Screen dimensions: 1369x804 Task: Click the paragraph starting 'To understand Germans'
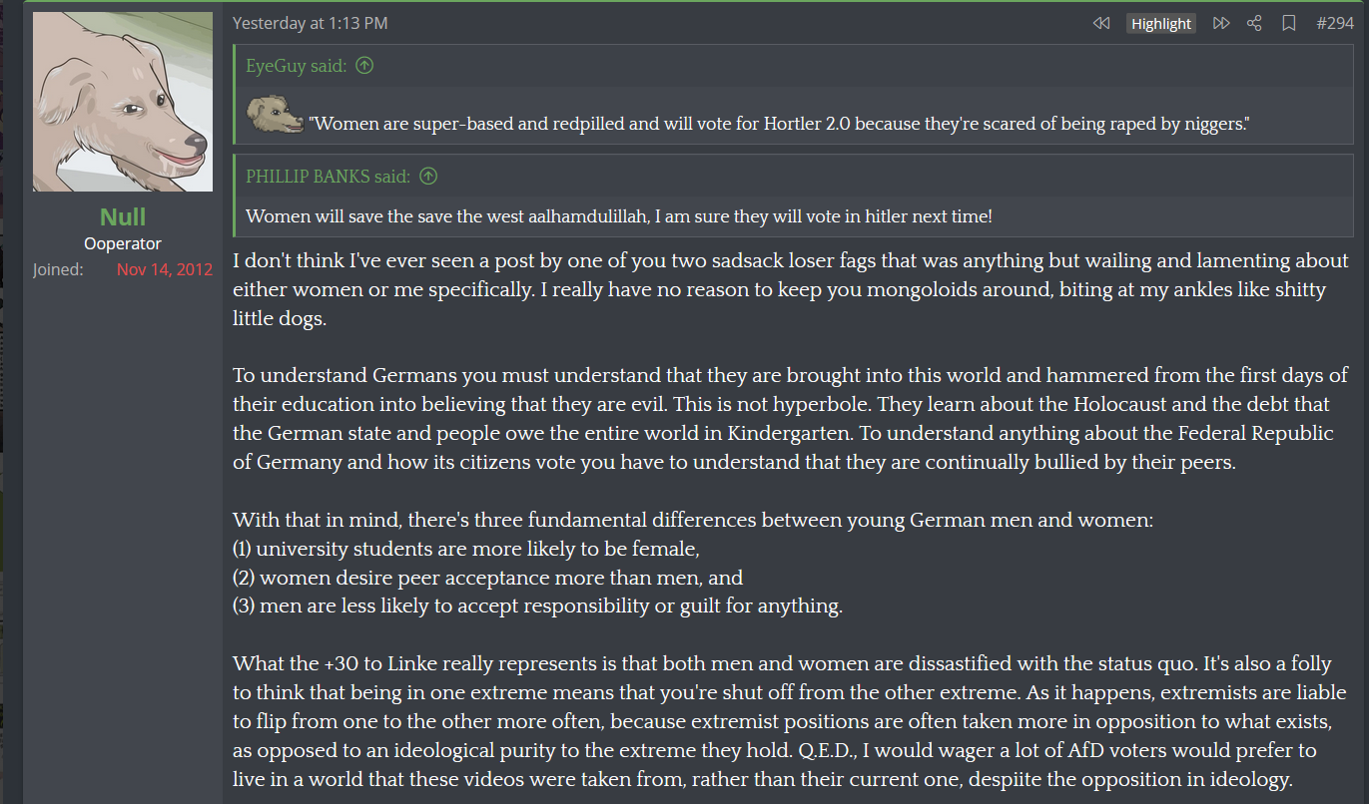coord(789,419)
